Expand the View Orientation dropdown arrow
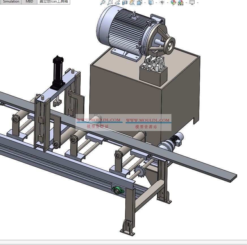This screenshot has width=247, height=245. [x=145, y=3]
